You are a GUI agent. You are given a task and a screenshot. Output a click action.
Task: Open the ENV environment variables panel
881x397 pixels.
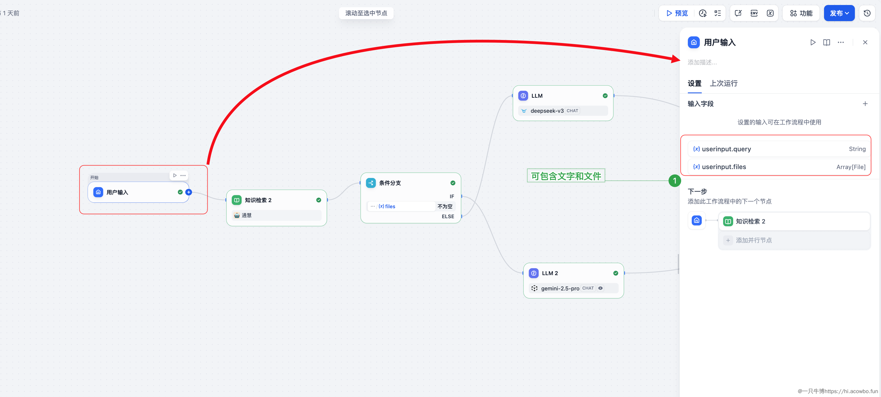pyautogui.click(x=754, y=13)
